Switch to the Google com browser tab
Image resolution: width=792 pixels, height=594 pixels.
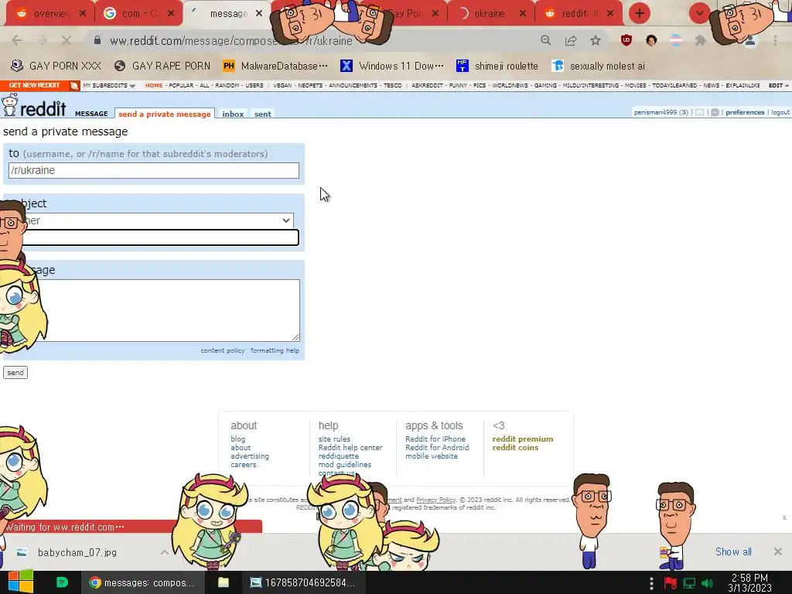click(138, 14)
